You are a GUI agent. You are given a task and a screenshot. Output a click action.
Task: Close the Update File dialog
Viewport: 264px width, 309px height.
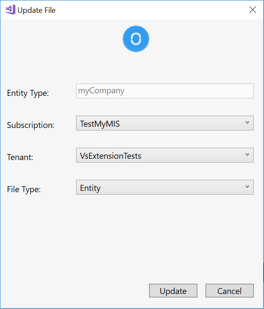tap(252, 10)
